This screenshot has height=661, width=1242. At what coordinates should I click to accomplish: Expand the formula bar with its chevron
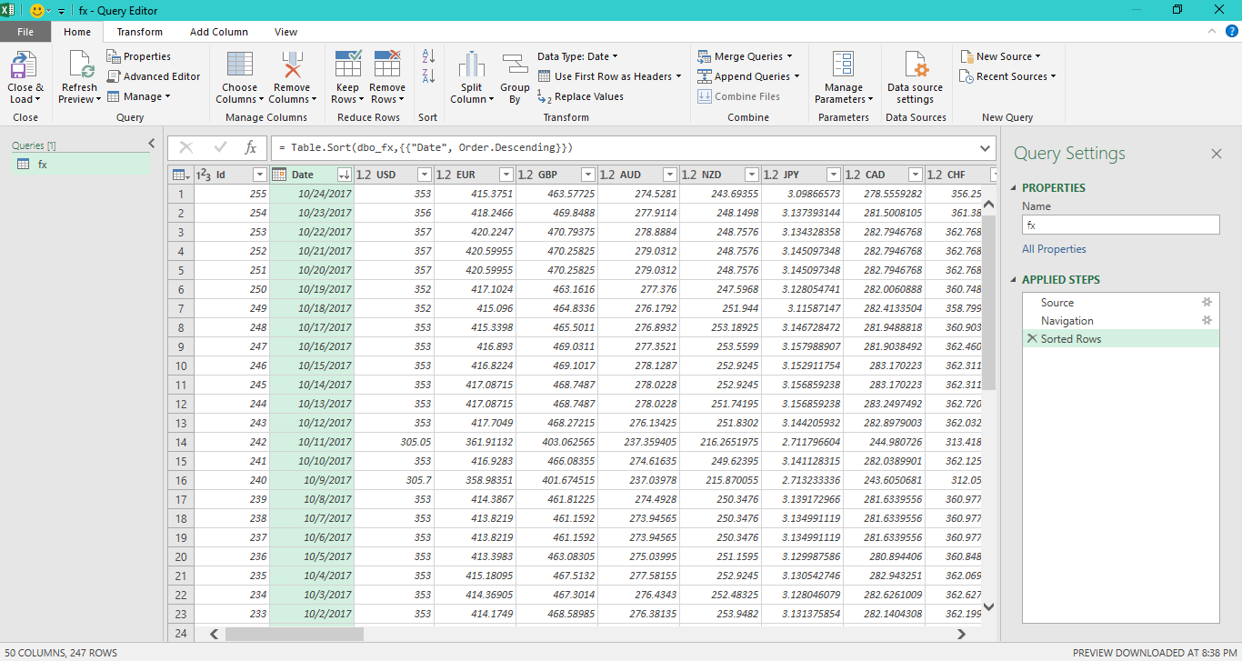984,147
